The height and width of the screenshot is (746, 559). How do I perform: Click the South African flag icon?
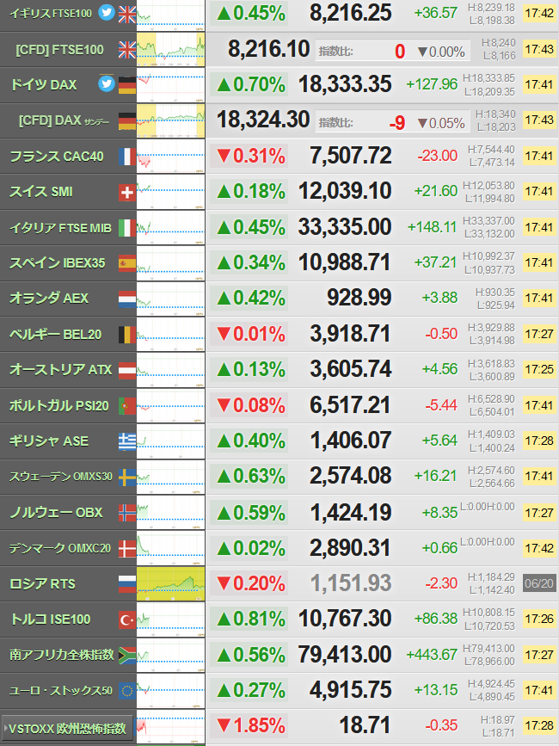[x=127, y=655]
